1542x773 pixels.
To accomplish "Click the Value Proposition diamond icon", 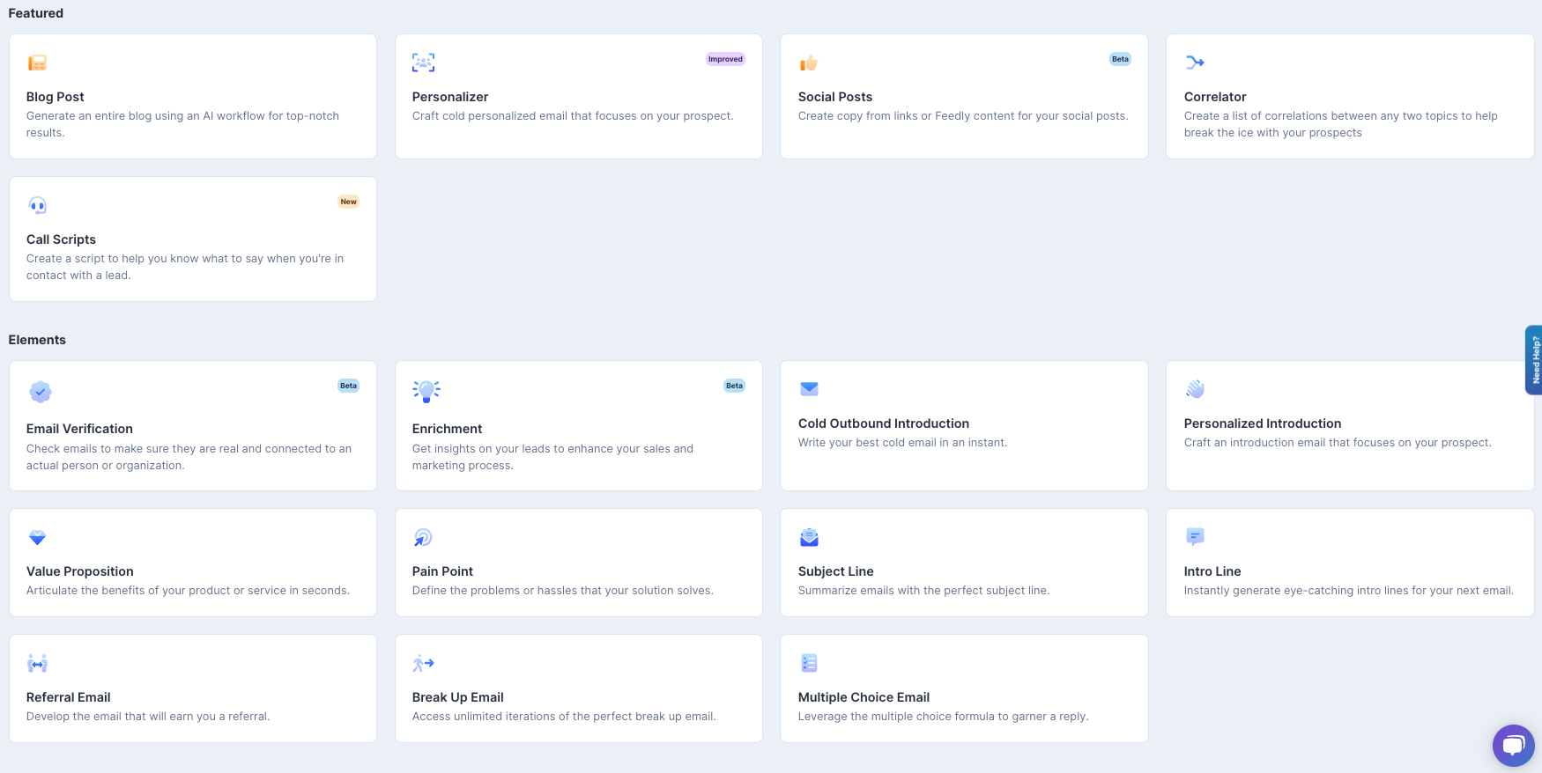I will point(37,537).
